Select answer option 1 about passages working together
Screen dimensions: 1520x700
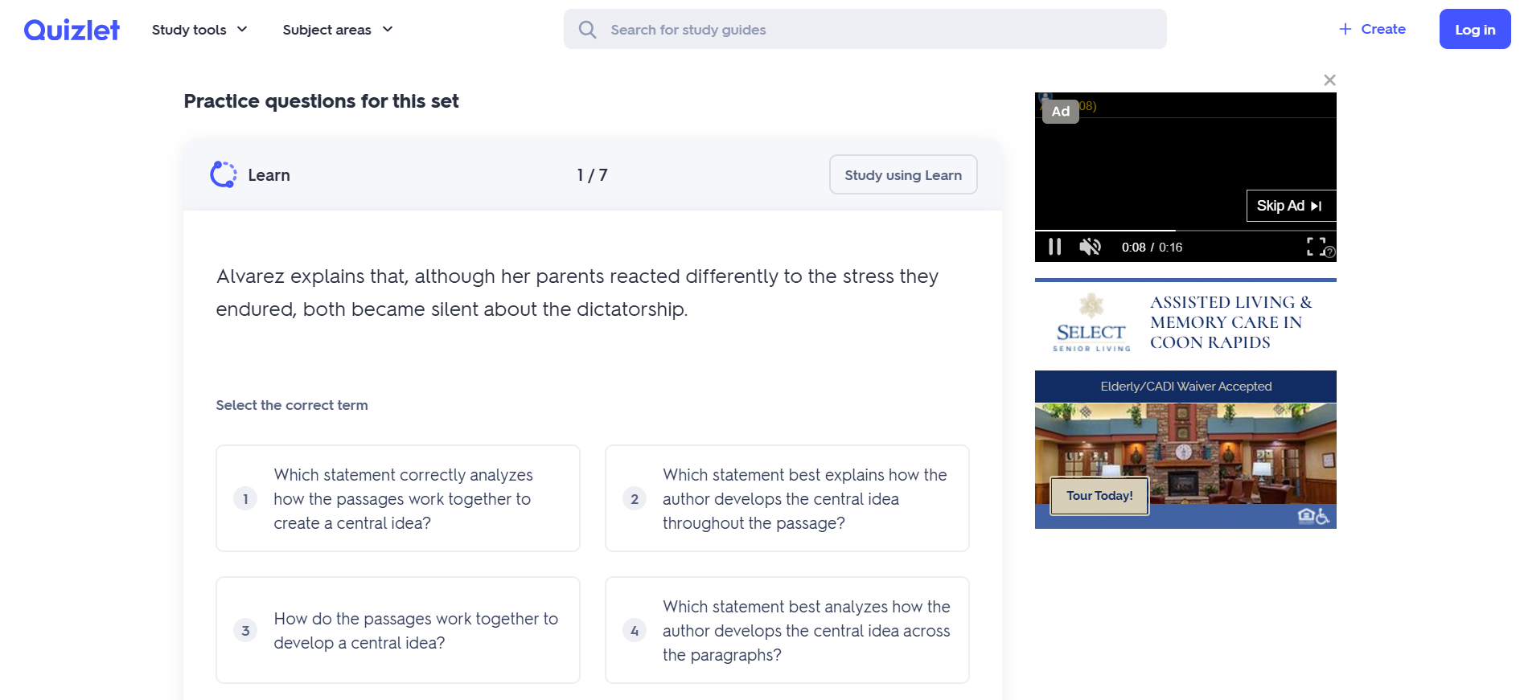coord(398,498)
